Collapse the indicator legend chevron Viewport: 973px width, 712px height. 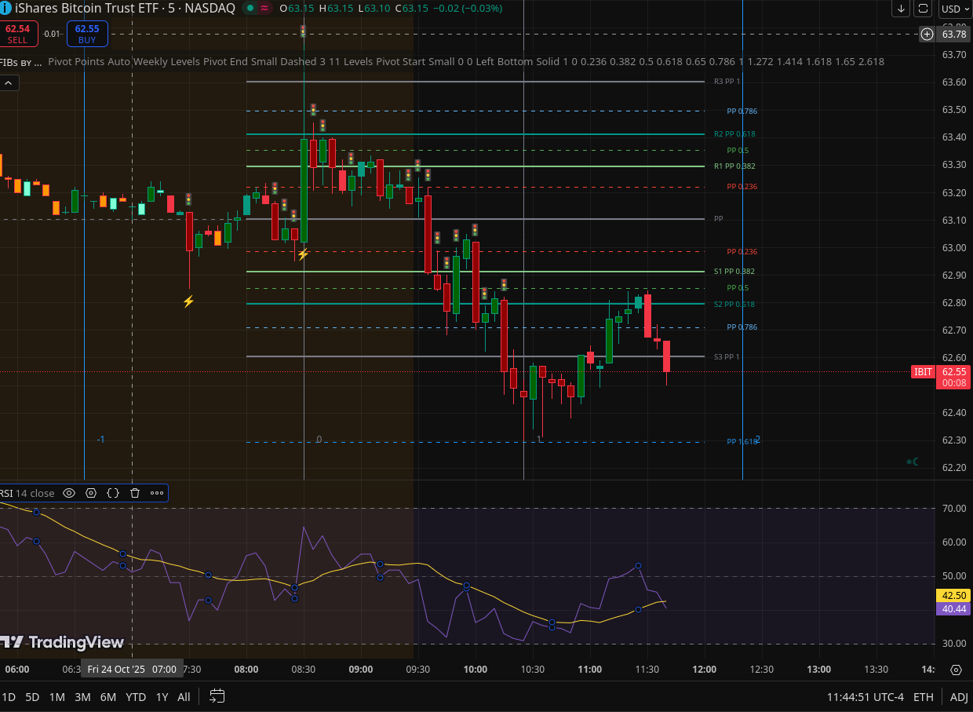tap(9, 82)
